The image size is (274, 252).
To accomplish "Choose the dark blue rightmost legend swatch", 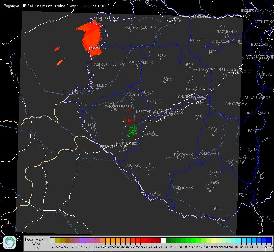I will pyautogui.click(x=269, y=240).
